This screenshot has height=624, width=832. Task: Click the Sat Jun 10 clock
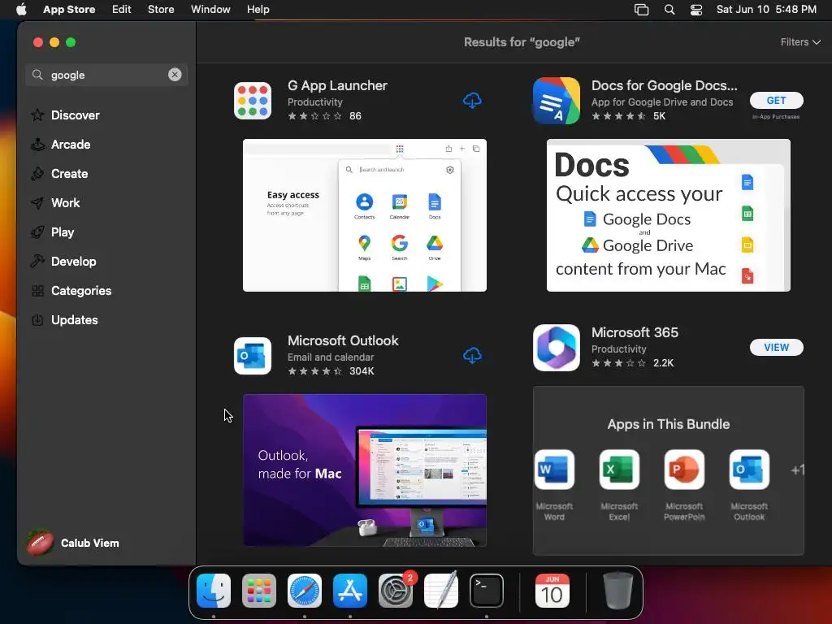click(x=766, y=10)
